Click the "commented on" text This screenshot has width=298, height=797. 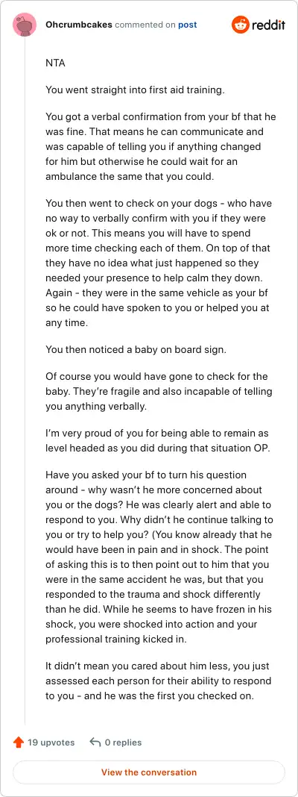pyautogui.click(x=145, y=25)
